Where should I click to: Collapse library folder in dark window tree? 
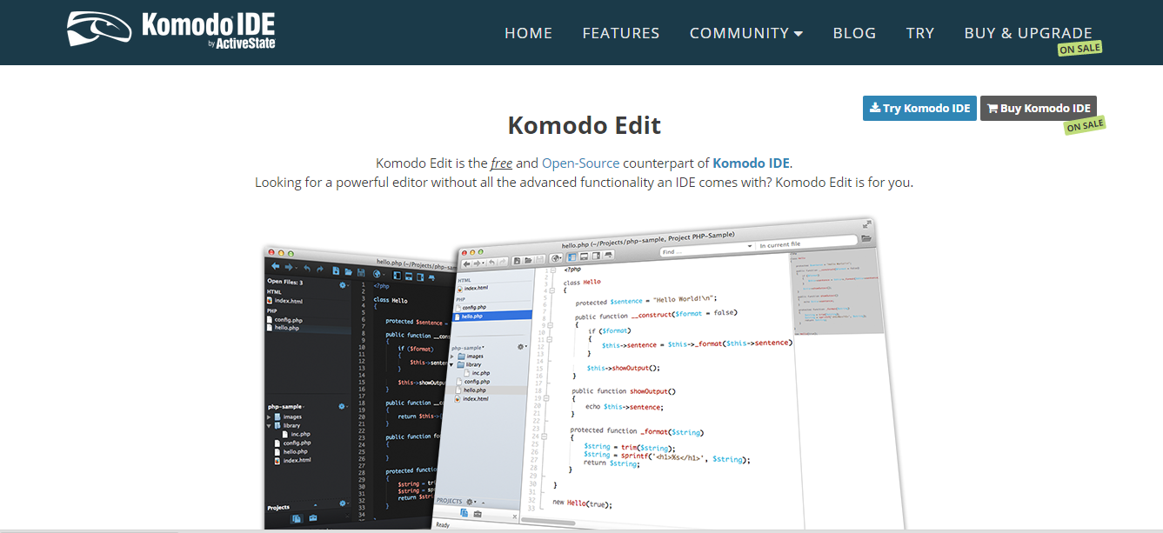(269, 426)
